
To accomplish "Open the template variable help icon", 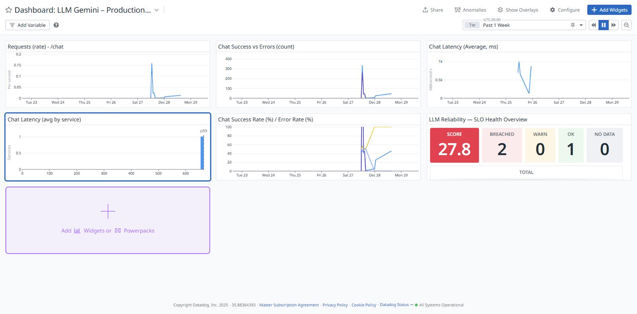I will (56, 25).
